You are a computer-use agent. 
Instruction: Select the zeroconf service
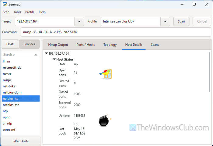[x=21, y=130]
